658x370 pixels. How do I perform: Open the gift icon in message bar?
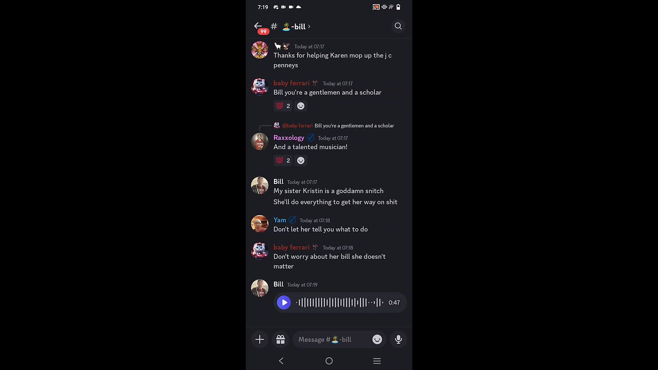click(280, 339)
